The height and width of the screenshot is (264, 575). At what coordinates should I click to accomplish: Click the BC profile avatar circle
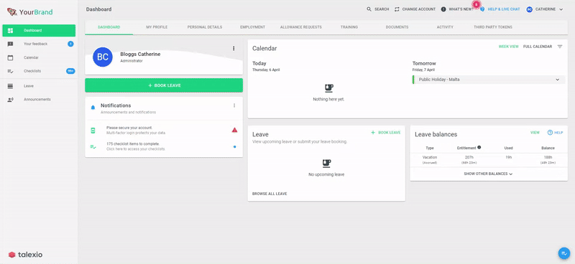click(x=103, y=57)
